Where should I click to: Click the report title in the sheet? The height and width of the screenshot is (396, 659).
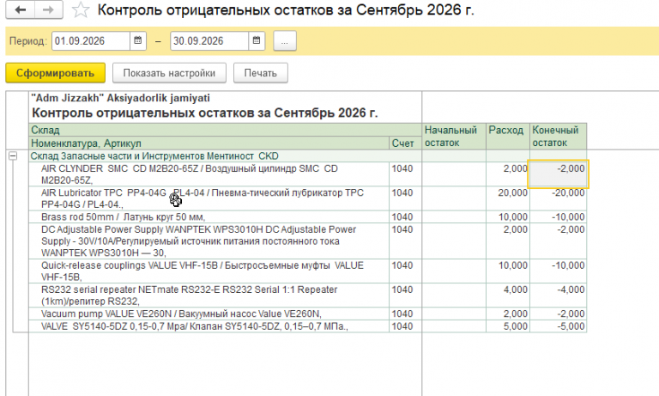(x=205, y=113)
